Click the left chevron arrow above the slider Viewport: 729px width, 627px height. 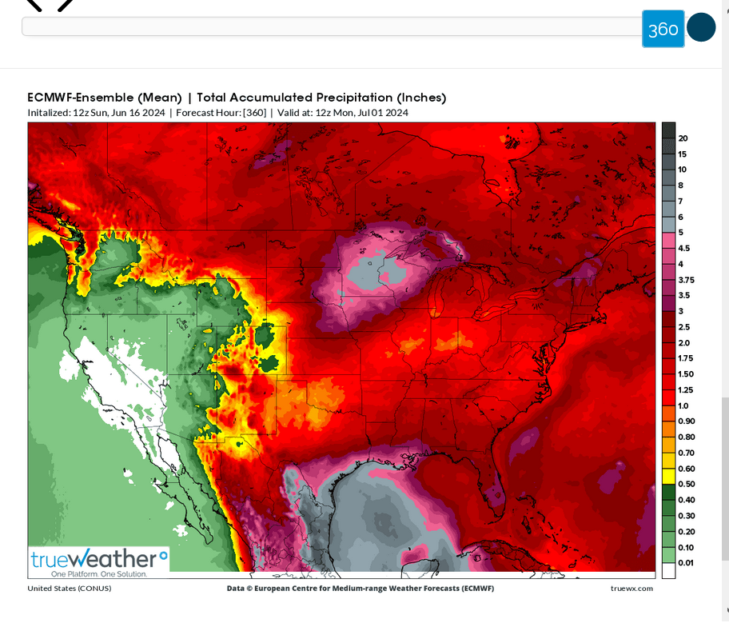[x=34, y=5]
